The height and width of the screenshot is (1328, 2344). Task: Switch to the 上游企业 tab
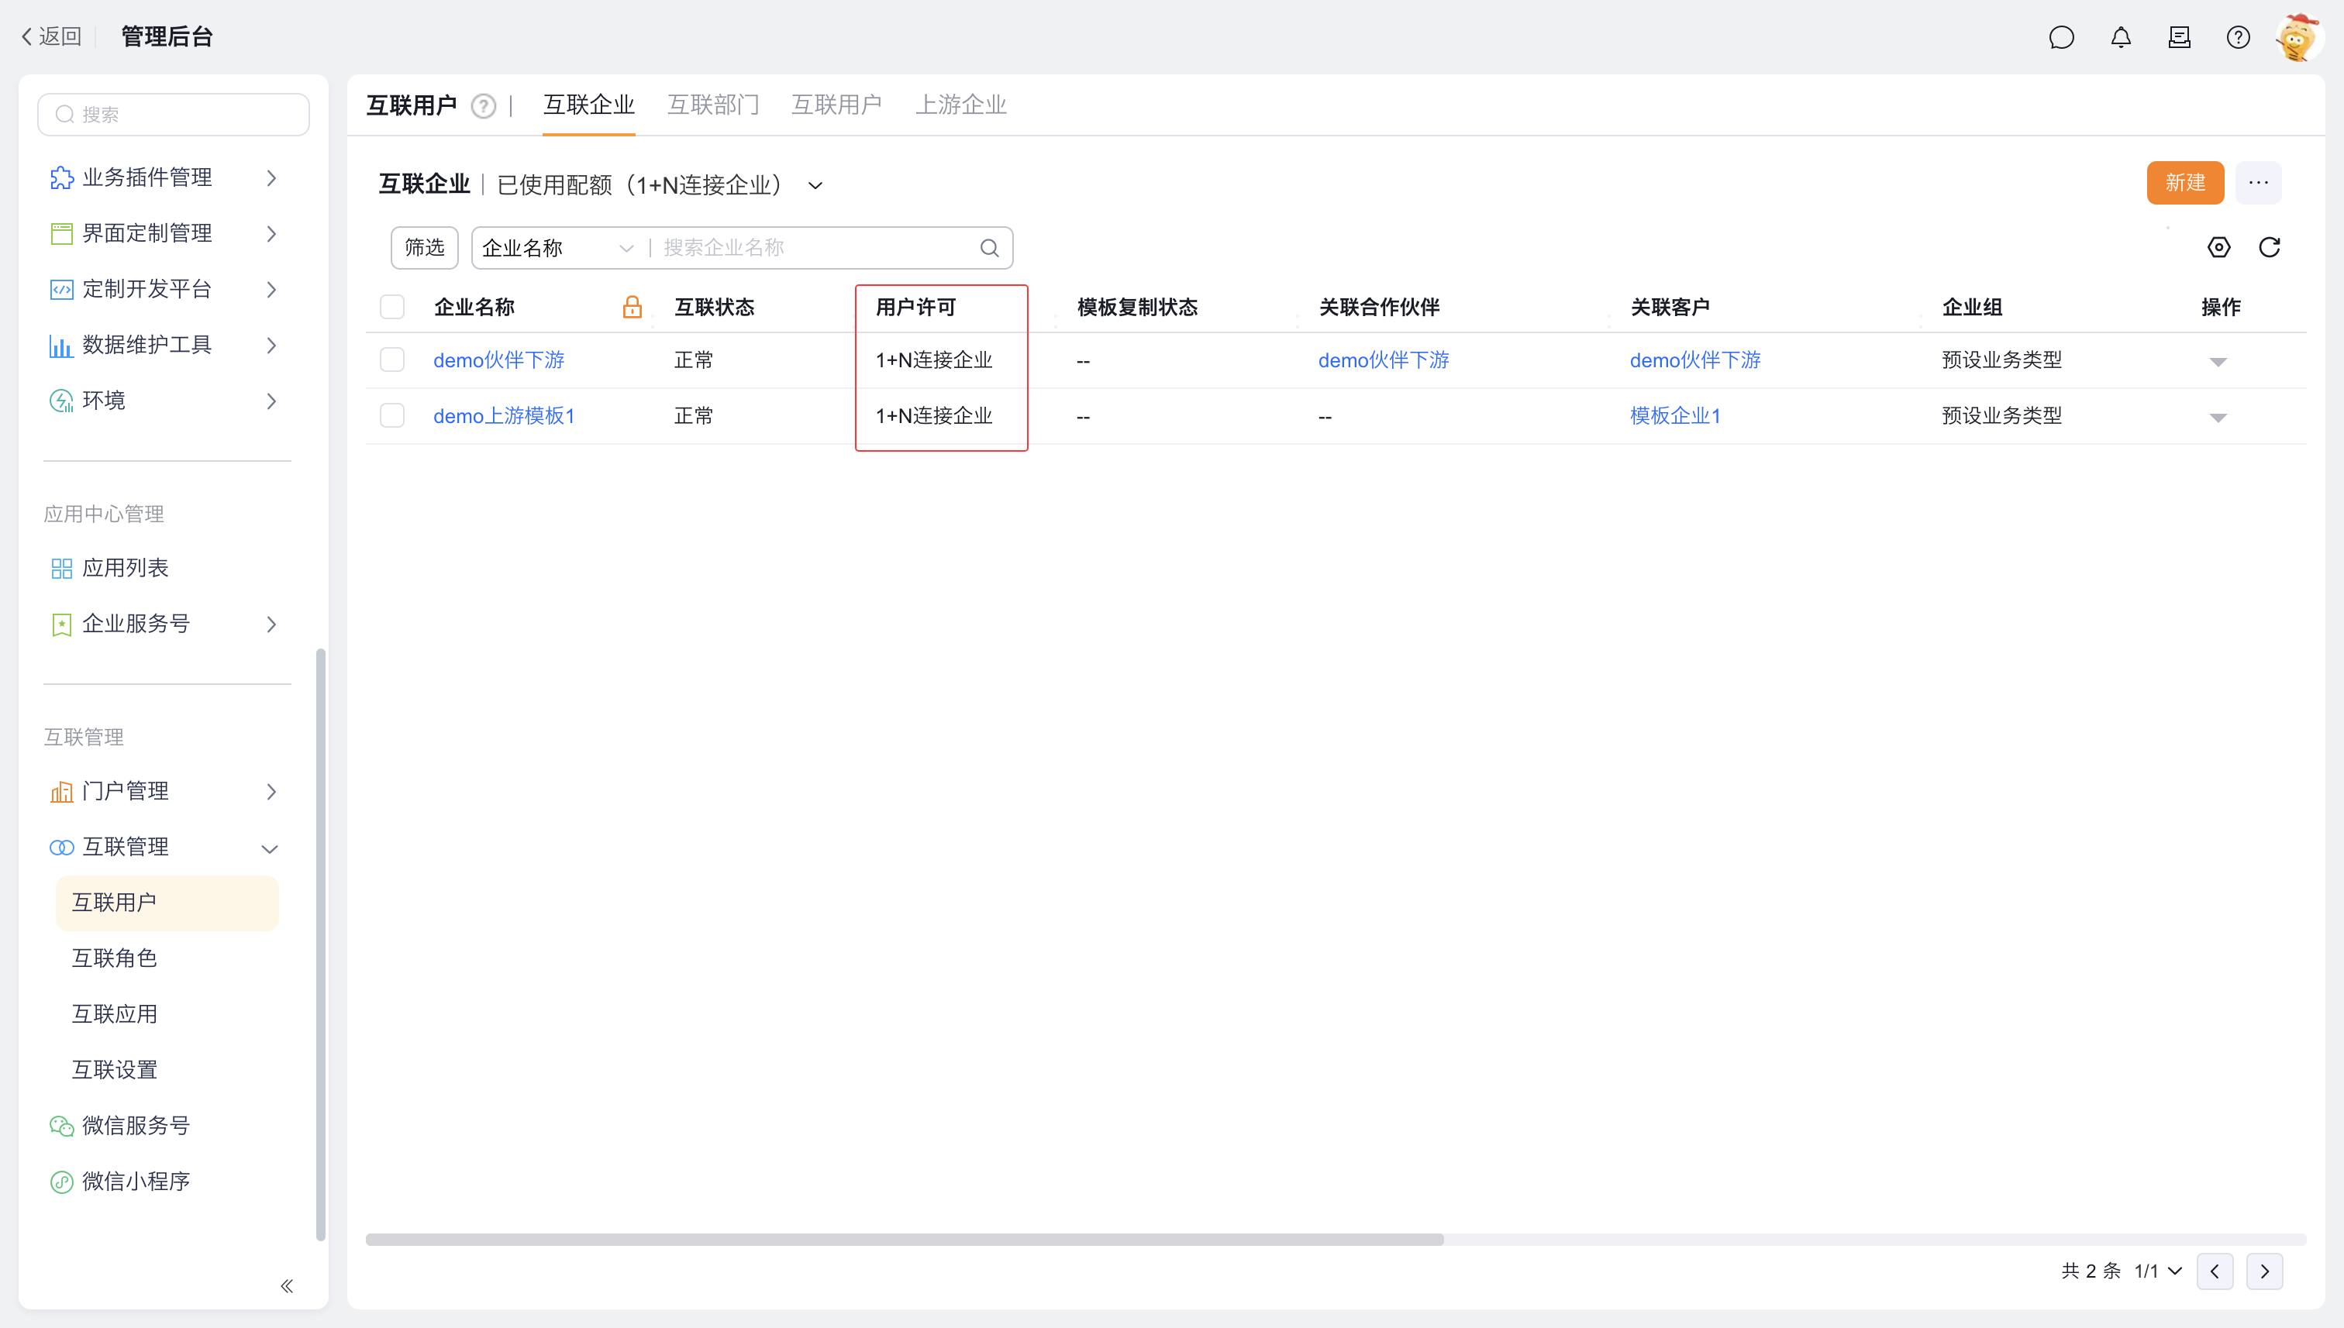click(960, 105)
